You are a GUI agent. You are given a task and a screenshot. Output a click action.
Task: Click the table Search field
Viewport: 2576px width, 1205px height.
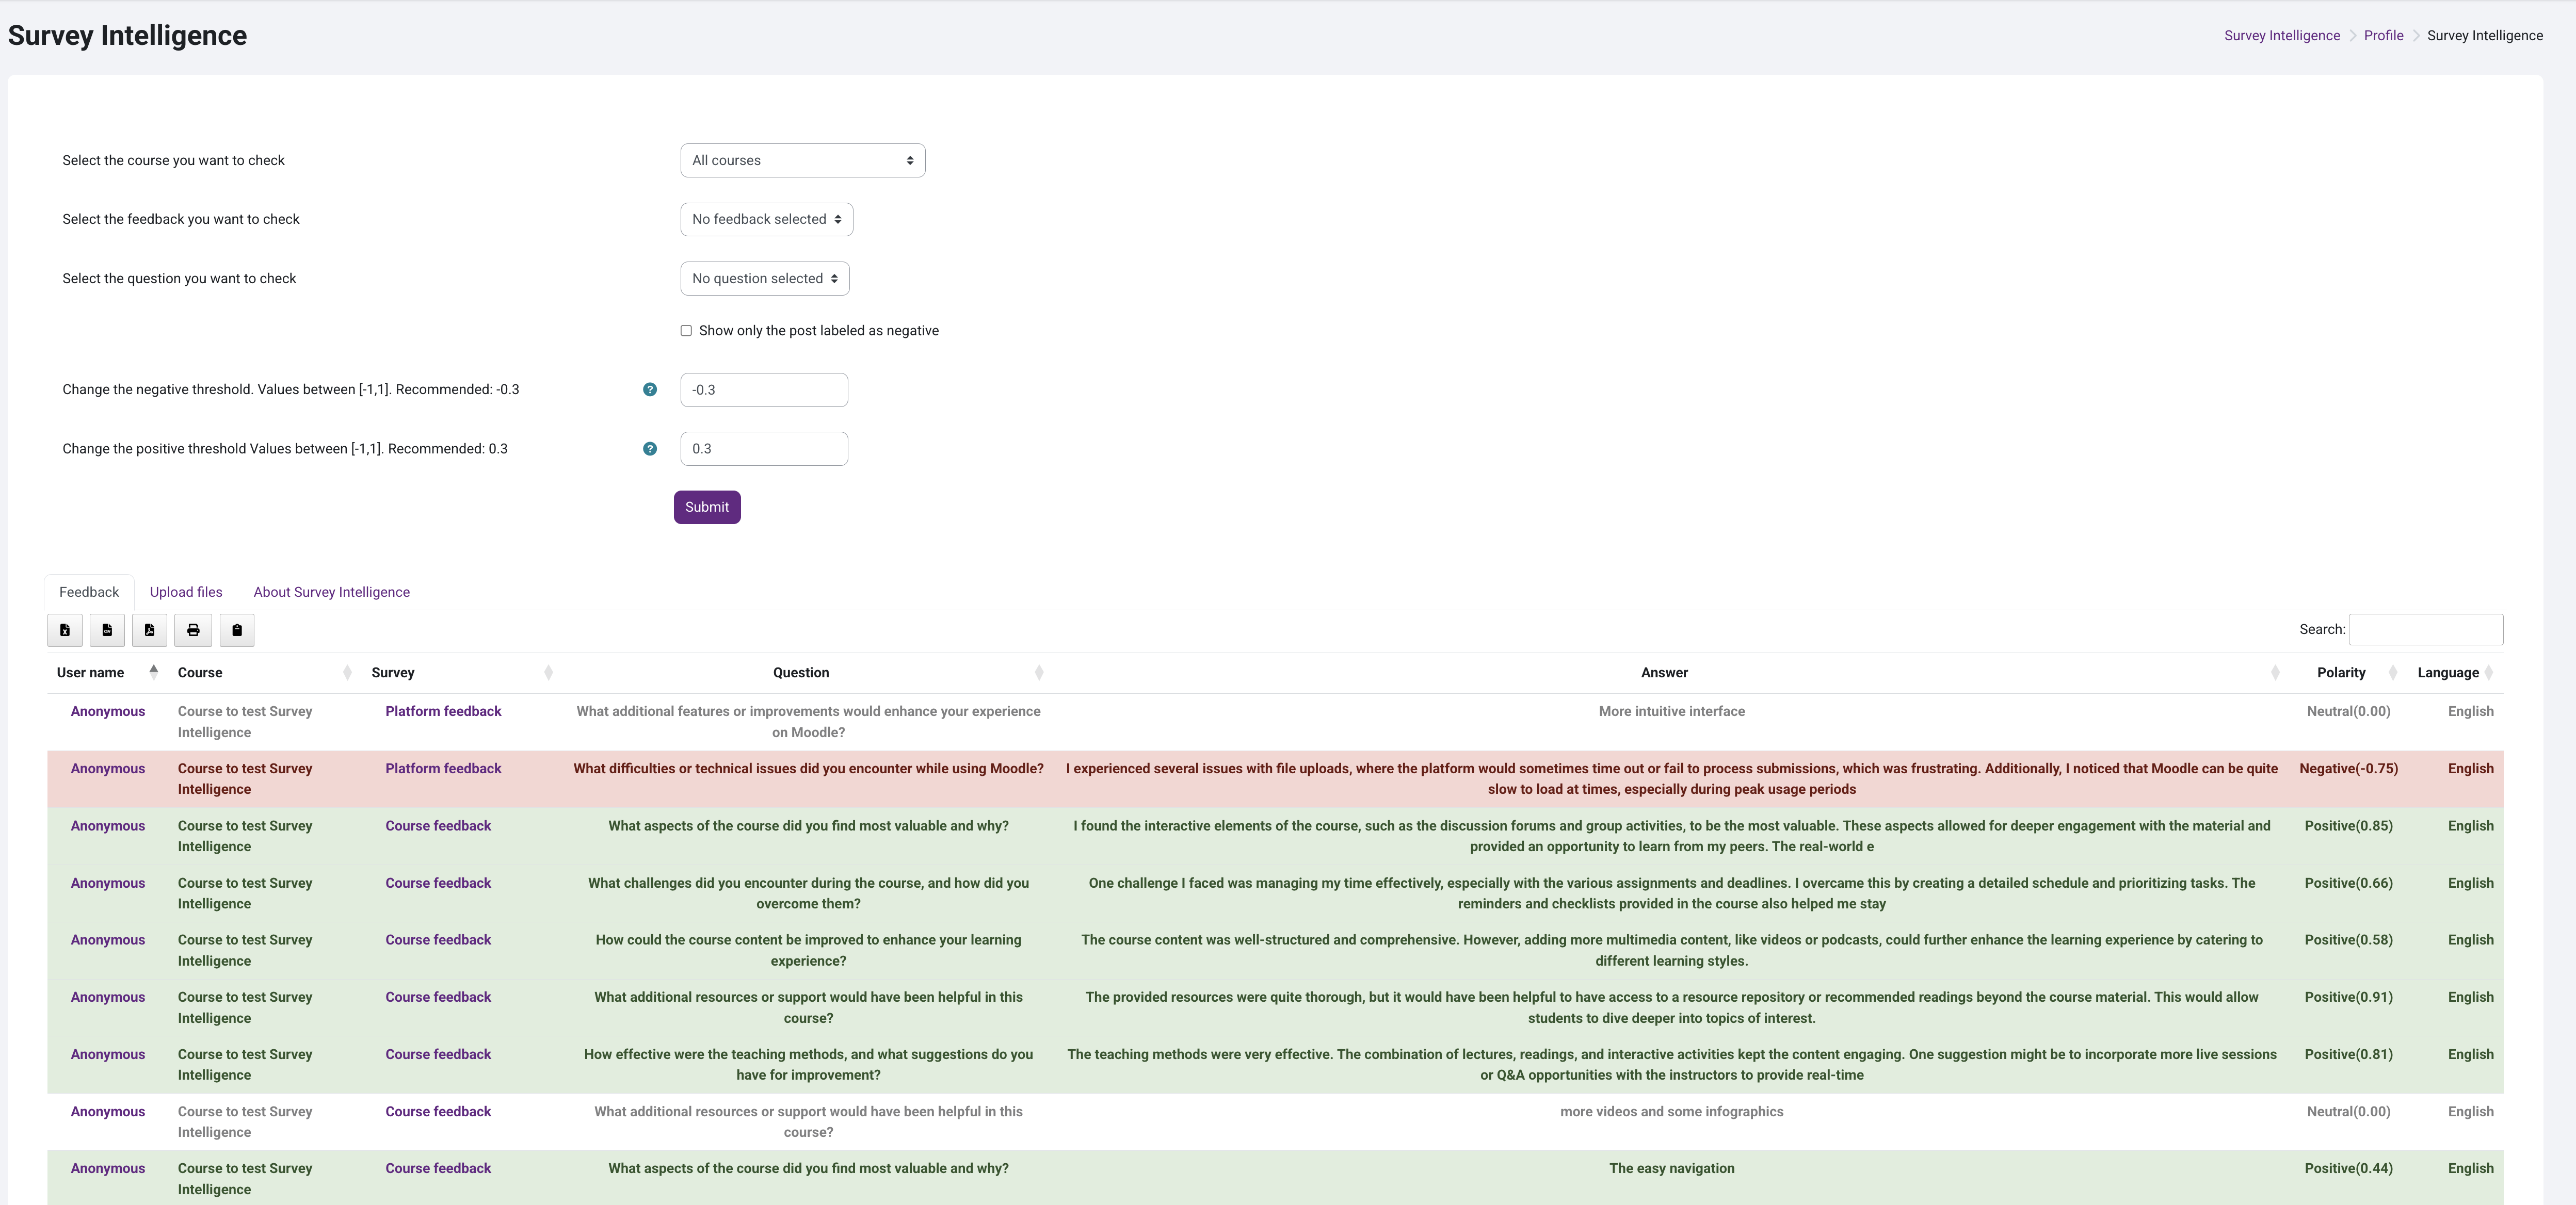tap(2425, 630)
